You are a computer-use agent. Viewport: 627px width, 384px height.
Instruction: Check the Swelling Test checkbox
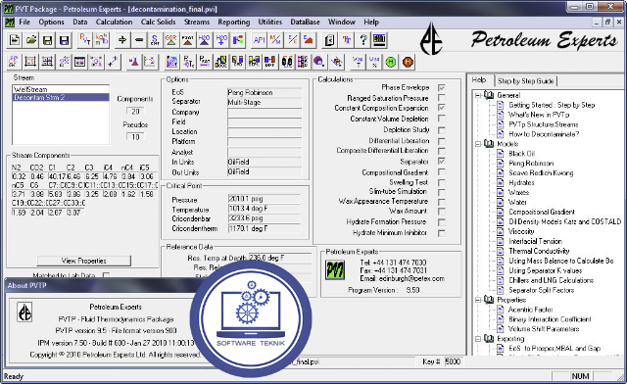click(442, 182)
